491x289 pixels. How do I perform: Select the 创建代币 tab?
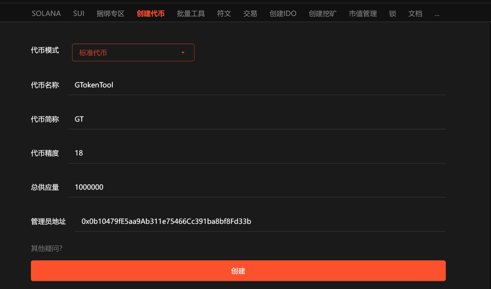151,14
